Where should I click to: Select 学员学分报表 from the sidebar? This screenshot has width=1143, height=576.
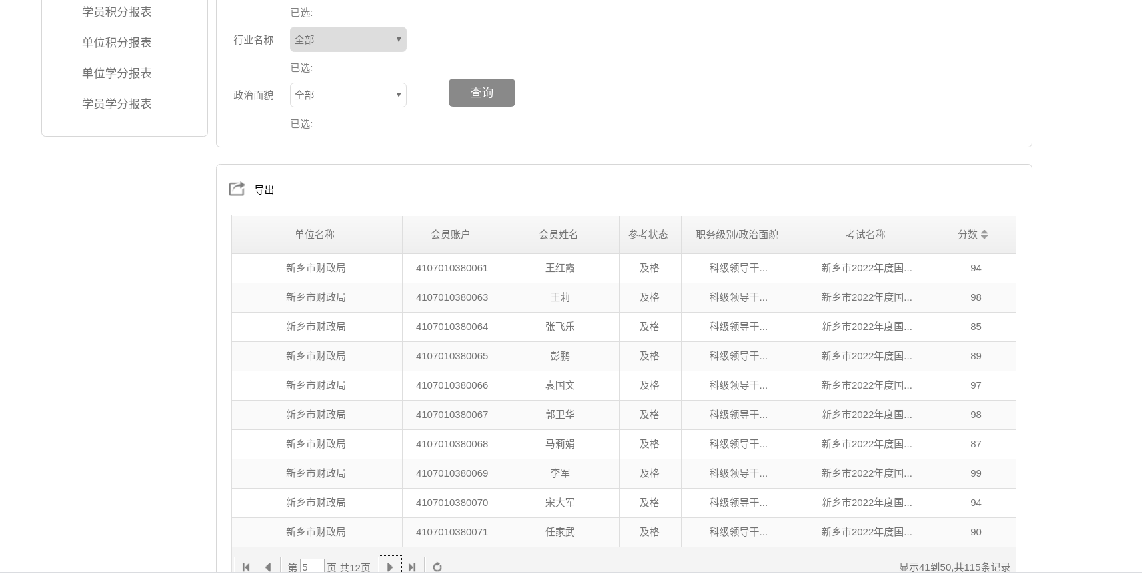pos(117,104)
